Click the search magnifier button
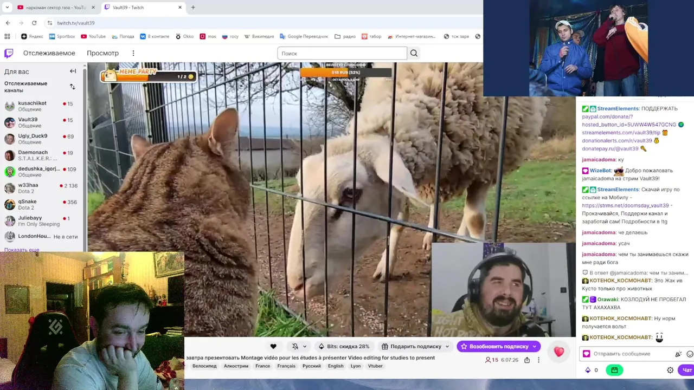 [414, 53]
